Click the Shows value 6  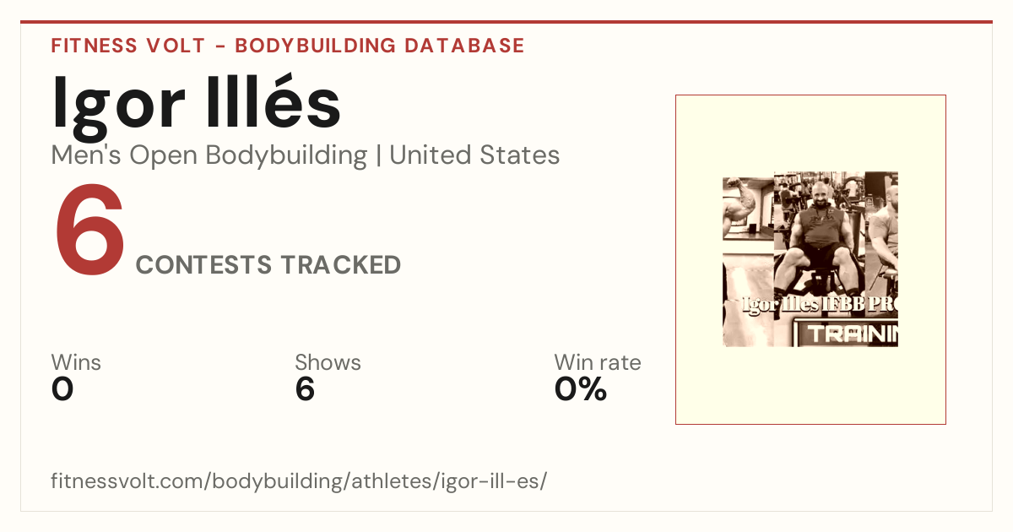[x=305, y=389]
